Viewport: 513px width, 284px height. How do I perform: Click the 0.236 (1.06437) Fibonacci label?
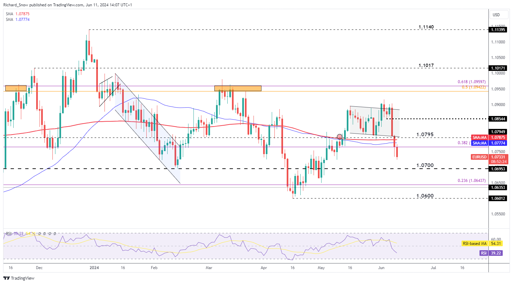point(472,181)
